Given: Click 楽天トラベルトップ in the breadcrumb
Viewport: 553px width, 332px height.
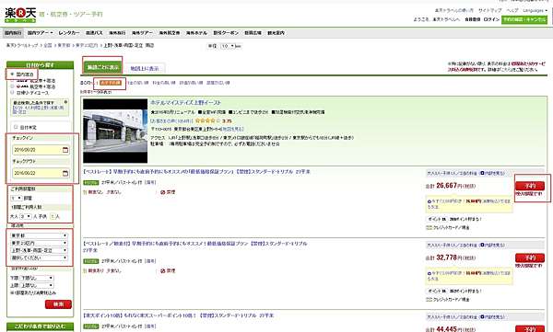Looking at the screenshot, I should click(22, 45).
